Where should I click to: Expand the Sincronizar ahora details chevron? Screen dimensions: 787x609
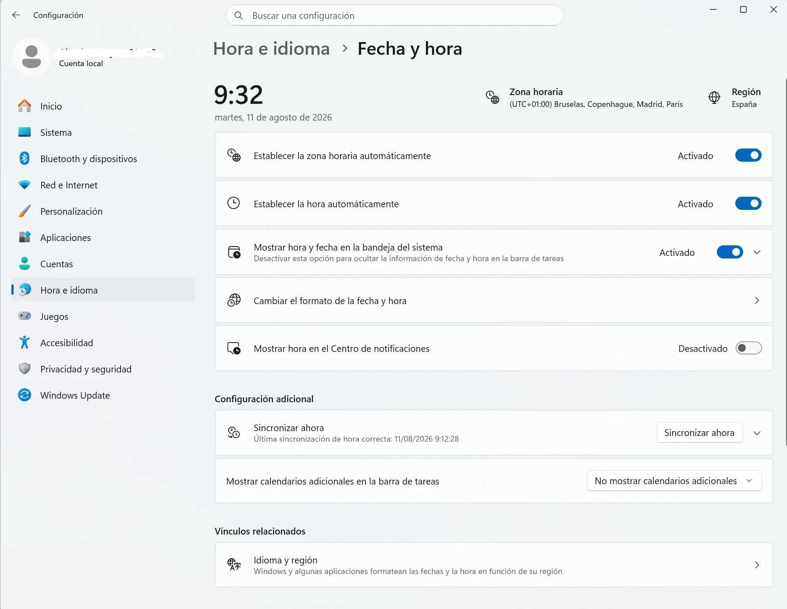(757, 433)
